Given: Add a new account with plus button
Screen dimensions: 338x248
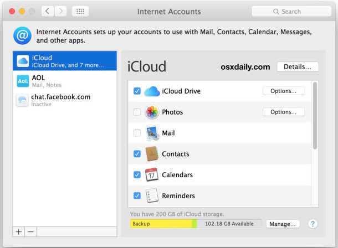Looking at the screenshot, I should click(19, 231).
